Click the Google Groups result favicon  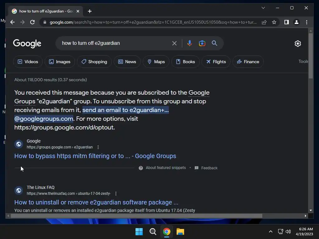click(18, 144)
